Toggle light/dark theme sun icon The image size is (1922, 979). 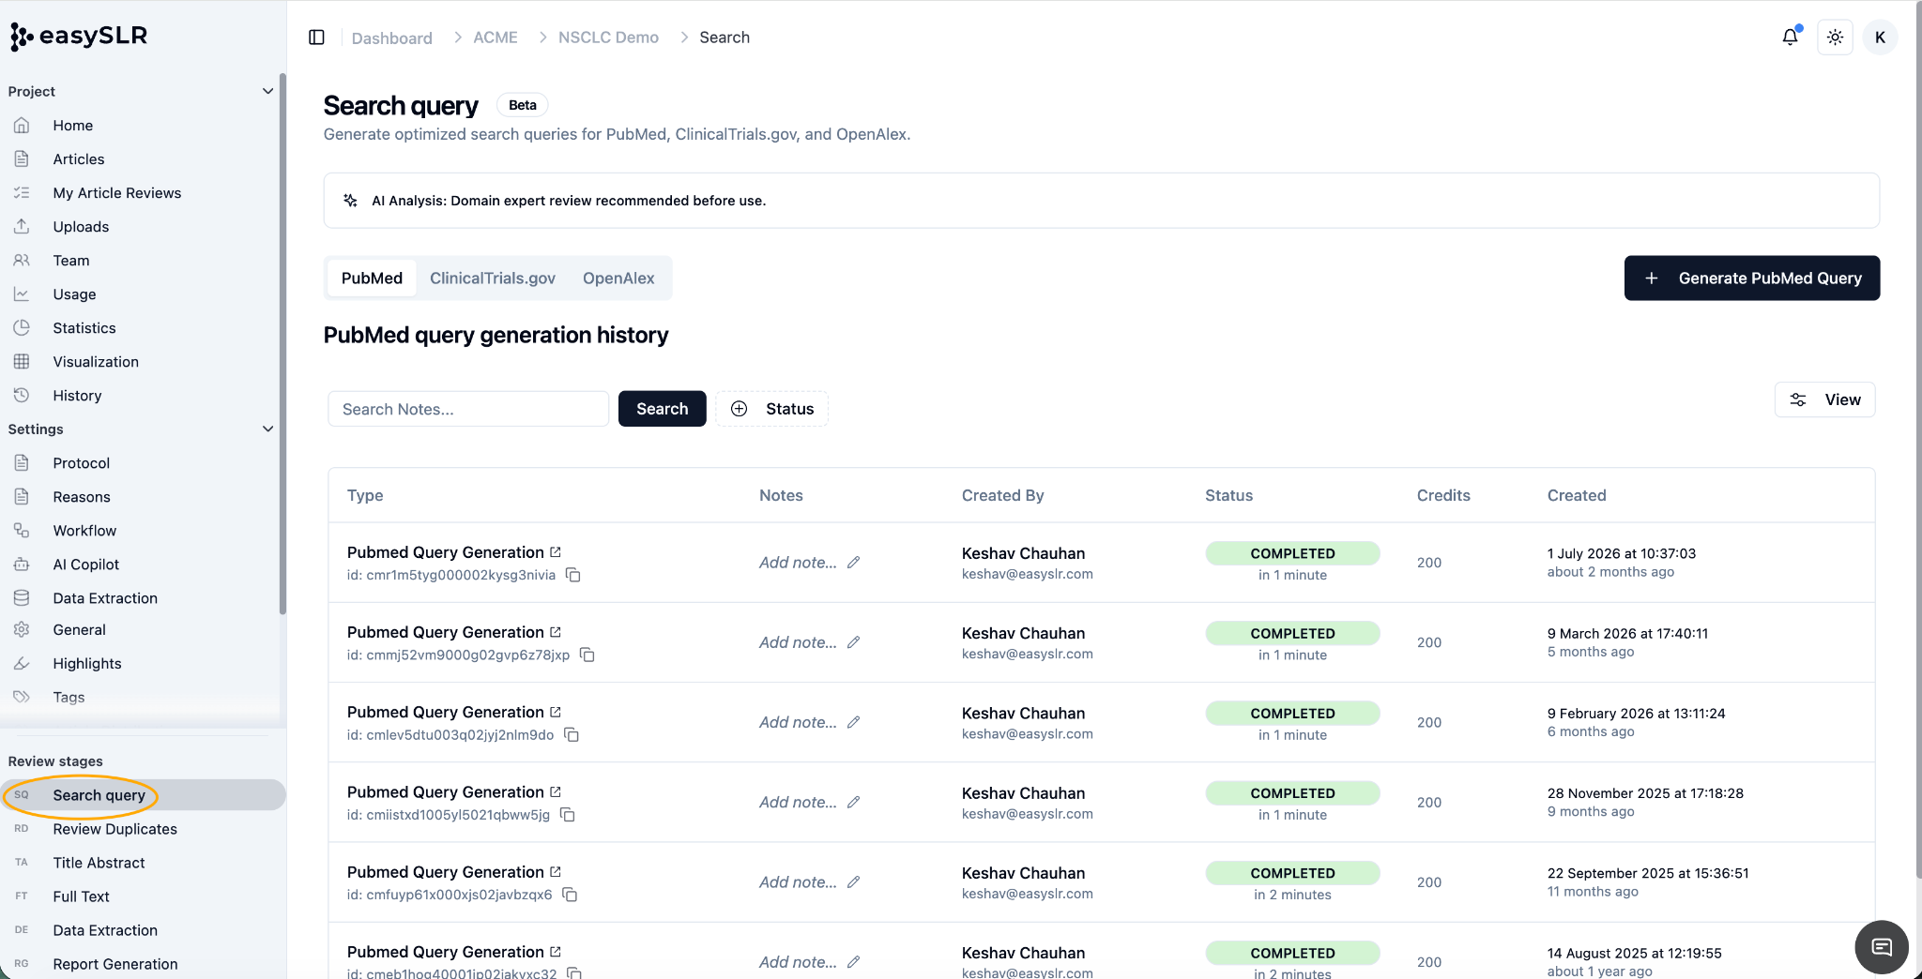(1835, 38)
